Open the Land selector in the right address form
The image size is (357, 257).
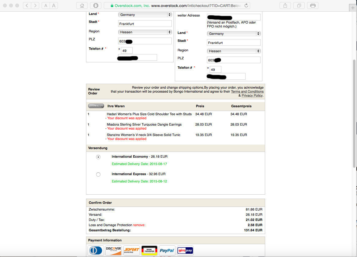[233, 33]
